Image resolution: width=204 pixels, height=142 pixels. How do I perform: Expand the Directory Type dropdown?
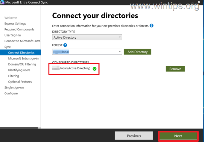point(87,37)
